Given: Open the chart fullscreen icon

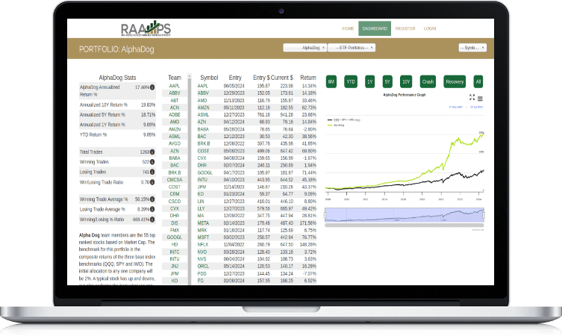Looking at the screenshot, I should coord(472,97).
